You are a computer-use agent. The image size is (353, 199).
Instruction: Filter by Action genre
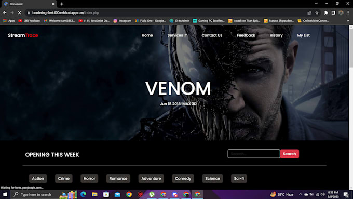(x=38, y=179)
